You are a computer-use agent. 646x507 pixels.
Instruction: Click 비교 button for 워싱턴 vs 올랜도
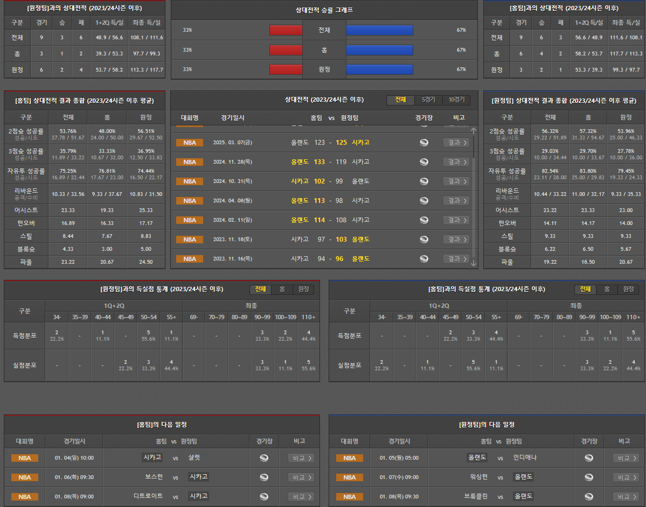626,477
